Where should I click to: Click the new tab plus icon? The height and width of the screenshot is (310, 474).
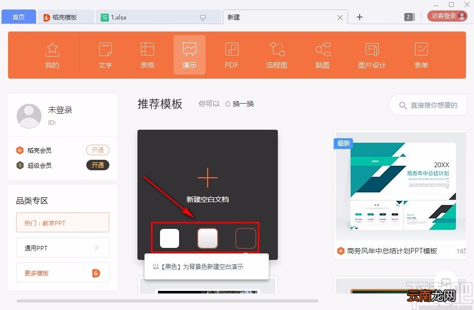(x=360, y=17)
